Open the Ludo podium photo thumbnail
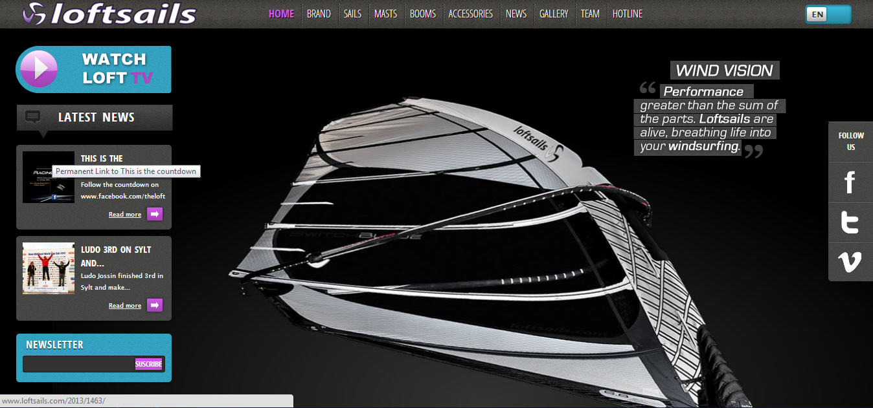Viewport: 873px width, 408px height. (49, 268)
